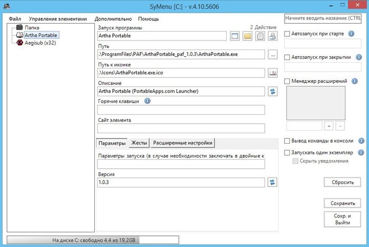Viewport: 369px width, 247px height.
Task: Click the Сохранить button
Action: [343, 203]
